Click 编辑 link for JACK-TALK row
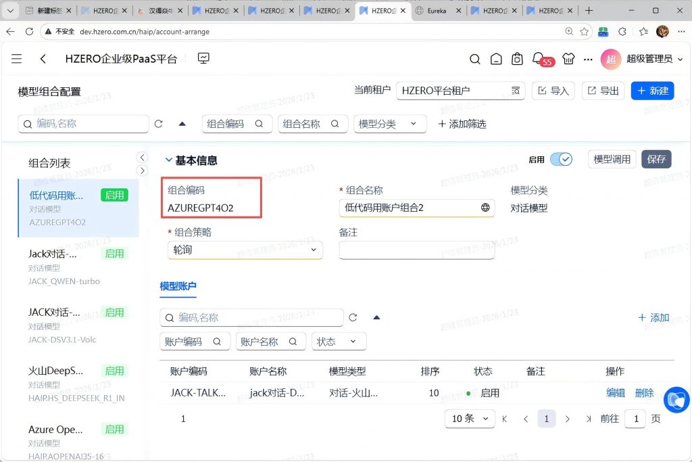This screenshot has height=462, width=692. click(615, 393)
